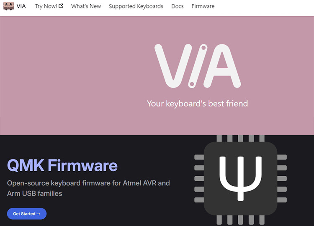Click the "Your keyboard's best friend" tagline
The width and height of the screenshot is (314, 226).
click(x=197, y=103)
